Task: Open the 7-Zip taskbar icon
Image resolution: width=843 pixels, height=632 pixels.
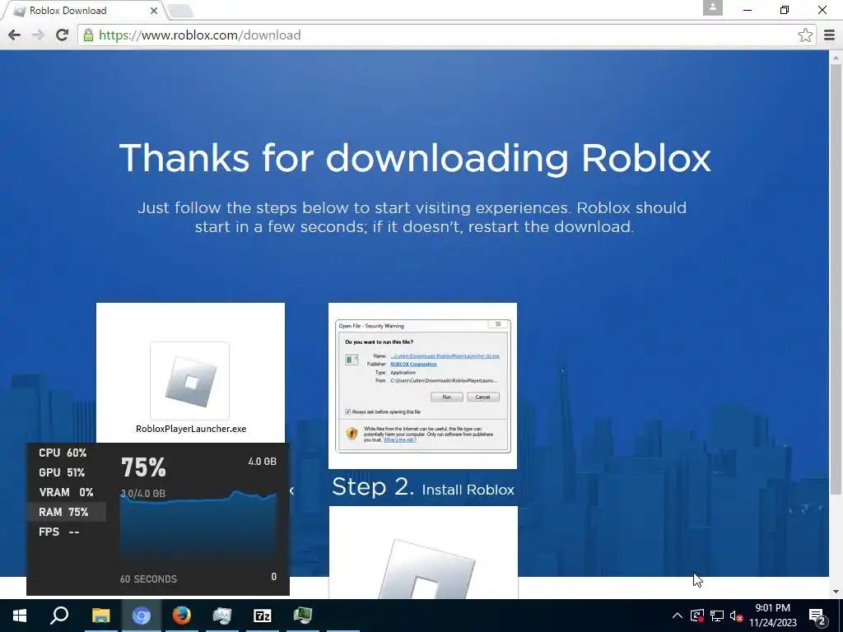Action: point(263,616)
